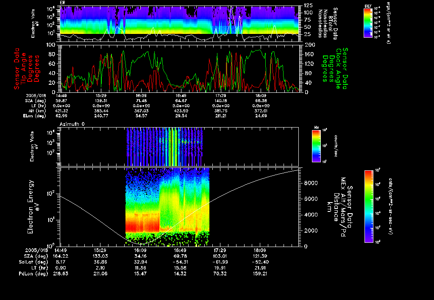The width and height of the screenshot is (434, 300).
Task: Click the 'BTotal' axis label
Action: pyautogui.click(x=331, y=24)
